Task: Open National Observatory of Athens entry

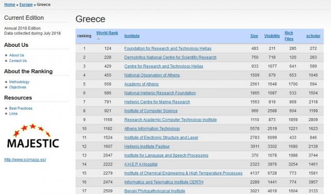Action: tap(152, 75)
